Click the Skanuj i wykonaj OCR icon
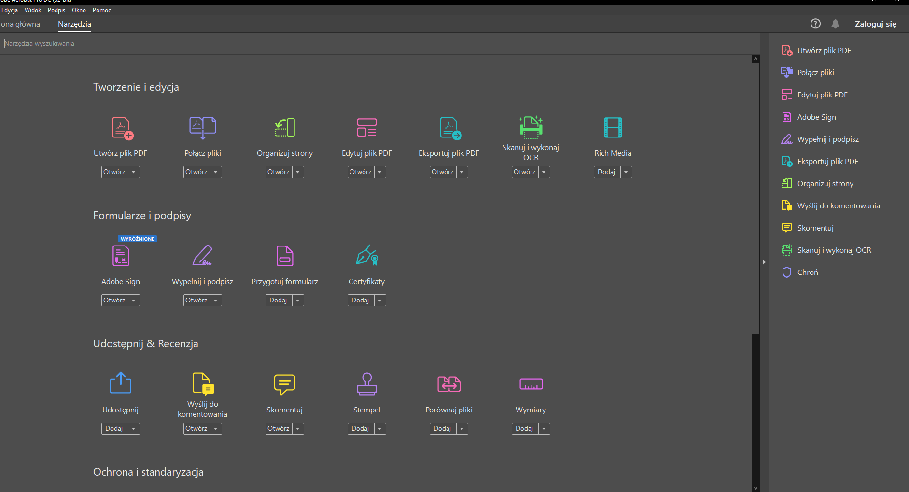 (x=531, y=127)
